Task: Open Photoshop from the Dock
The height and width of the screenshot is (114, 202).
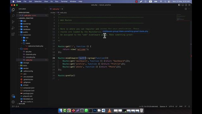Action: (x=95, y=111)
